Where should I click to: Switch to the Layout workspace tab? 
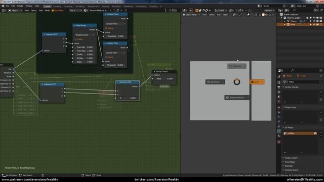(47, 7)
